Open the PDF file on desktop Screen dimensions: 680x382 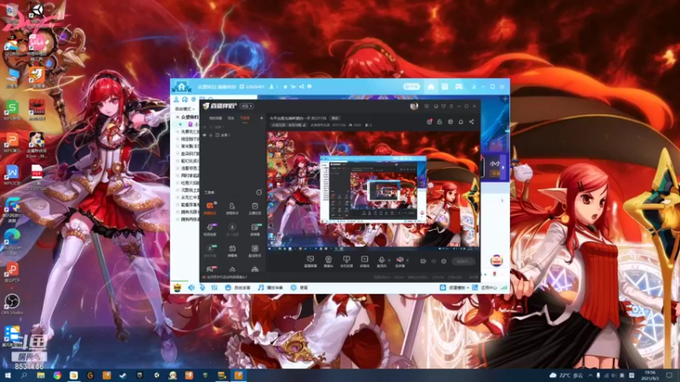pos(37,177)
